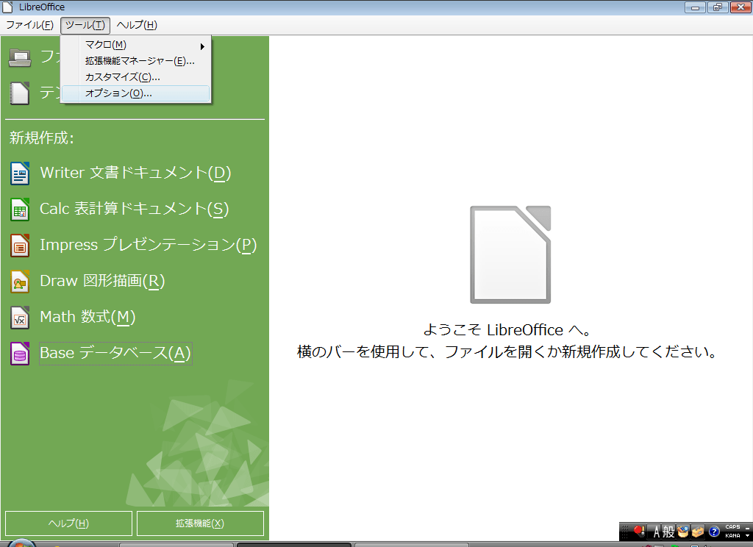This screenshot has width=753, height=547.
Task: Click the Math formula icon
Action: pos(20,318)
